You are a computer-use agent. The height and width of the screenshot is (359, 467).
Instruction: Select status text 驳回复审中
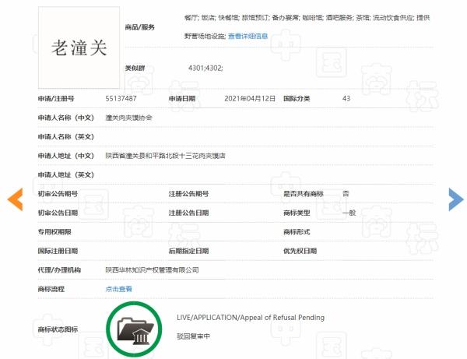coord(194,336)
